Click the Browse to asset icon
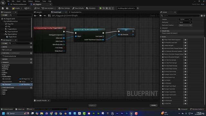Image resolution: width=206 pixels, height=116 pixels. (7, 8)
